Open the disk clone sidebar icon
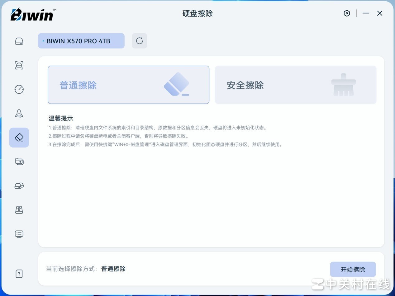The image size is (395, 296). (19, 186)
